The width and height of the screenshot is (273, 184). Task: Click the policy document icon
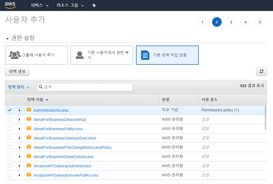pyautogui.click(x=145, y=55)
